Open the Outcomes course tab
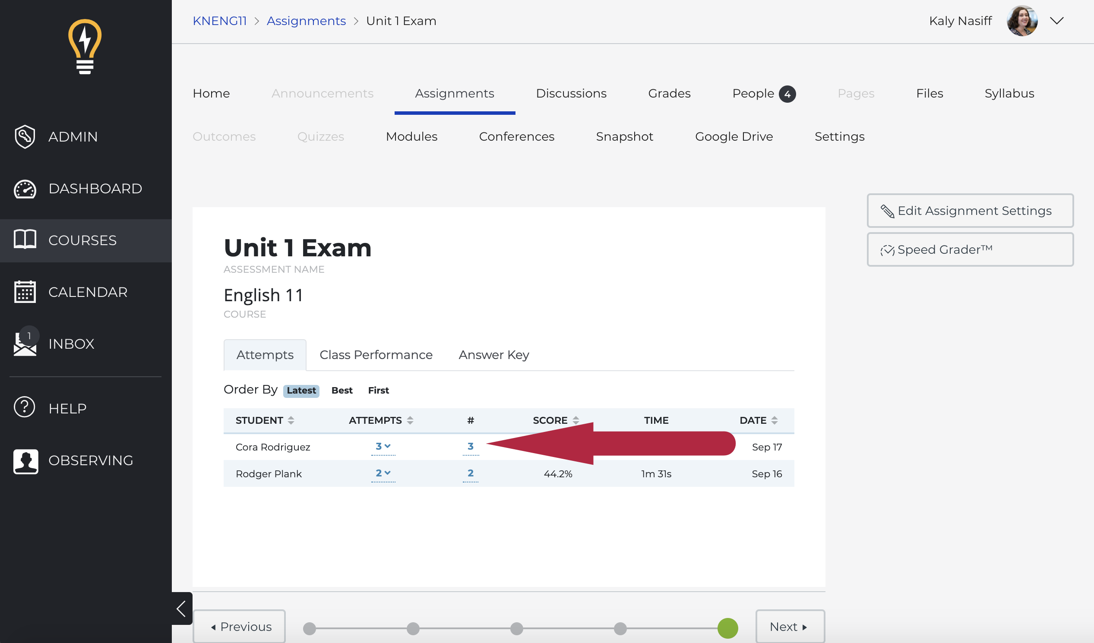The height and width of the screenshot is (643, 1094). 224,136
